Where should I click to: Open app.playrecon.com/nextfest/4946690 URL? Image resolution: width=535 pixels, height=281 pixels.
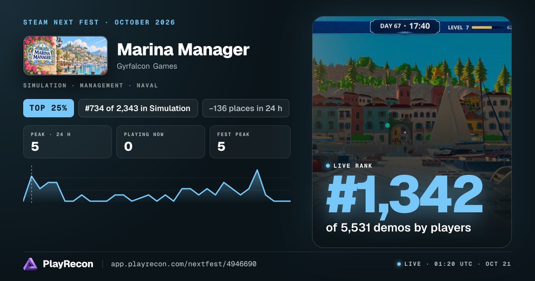(x=184, y=264)
